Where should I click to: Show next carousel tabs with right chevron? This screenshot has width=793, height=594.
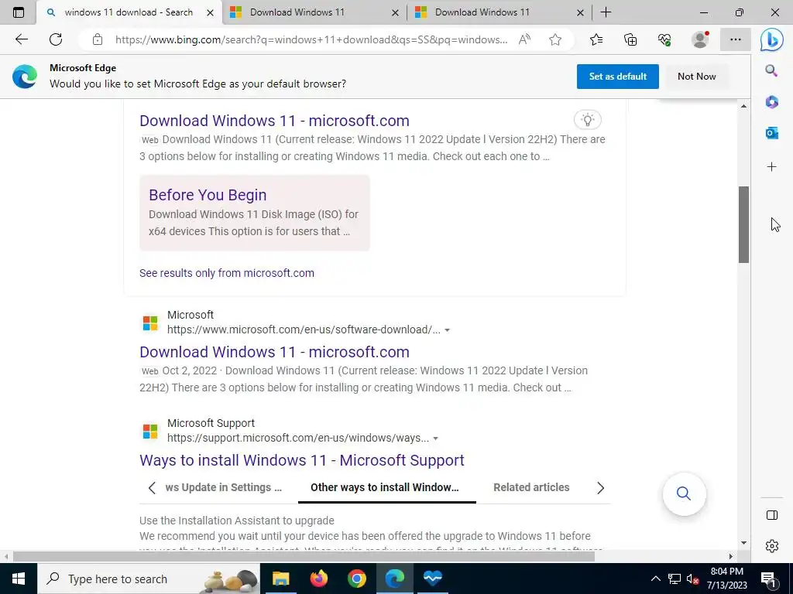pos(600,488)
